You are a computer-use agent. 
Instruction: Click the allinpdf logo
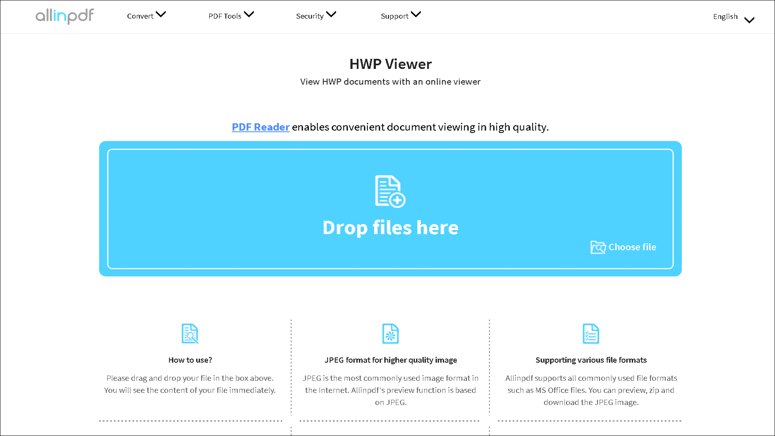point(65,16)
